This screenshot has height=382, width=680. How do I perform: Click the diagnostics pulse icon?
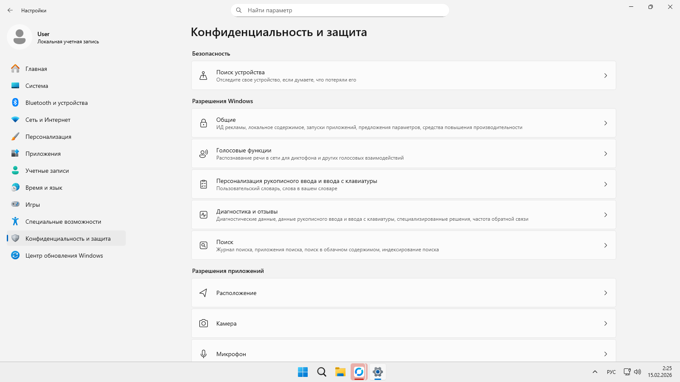pos(204,215)
